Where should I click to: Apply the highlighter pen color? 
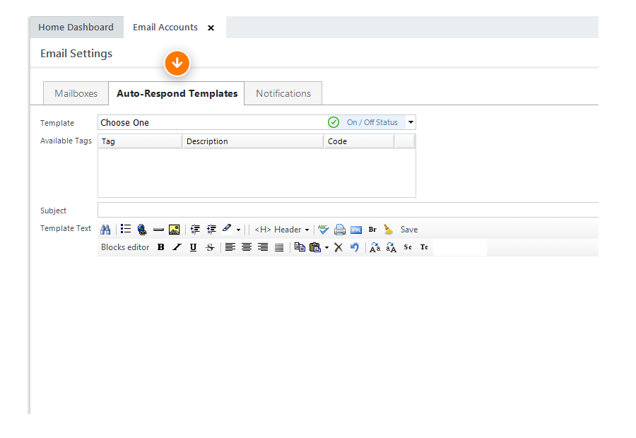pyautogui.click(x=227, y=229)
